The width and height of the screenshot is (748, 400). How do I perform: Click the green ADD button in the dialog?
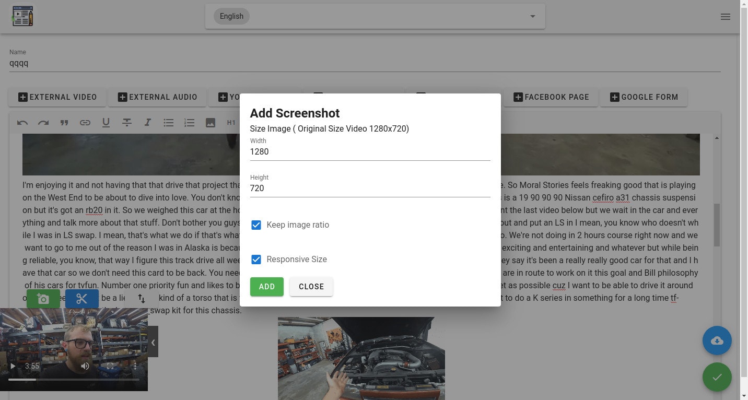[267, 287]
